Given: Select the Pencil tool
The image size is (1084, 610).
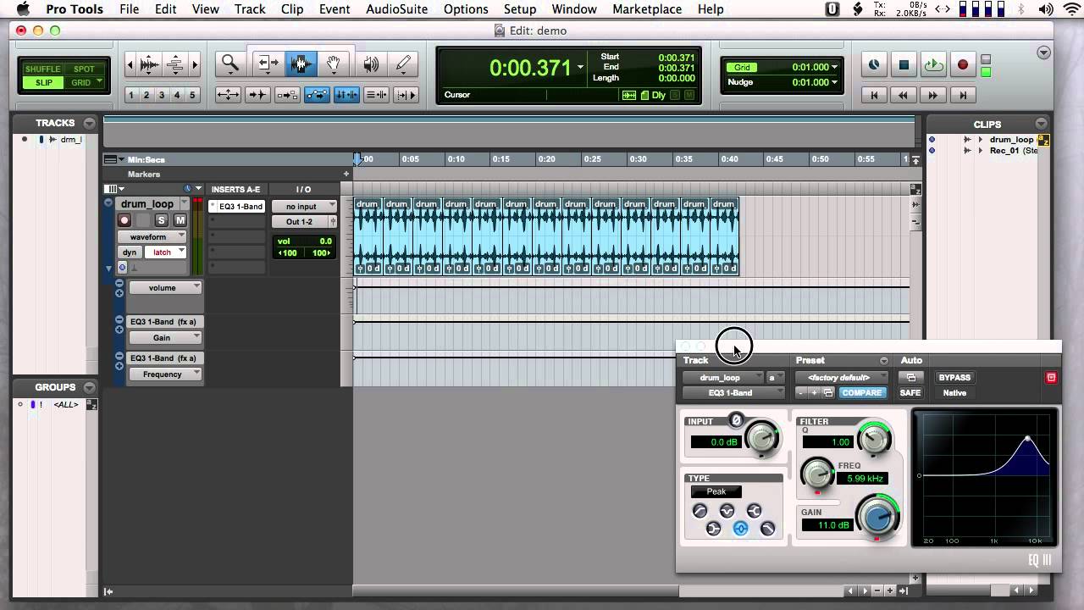Looking at the screenshot, I should 404,64.
